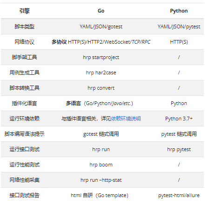This screenshot has width=215, height=212.
Task: Click the slash in 运行性能测试 Python cell
Action: pyautogui.click(x=179, y=165)
